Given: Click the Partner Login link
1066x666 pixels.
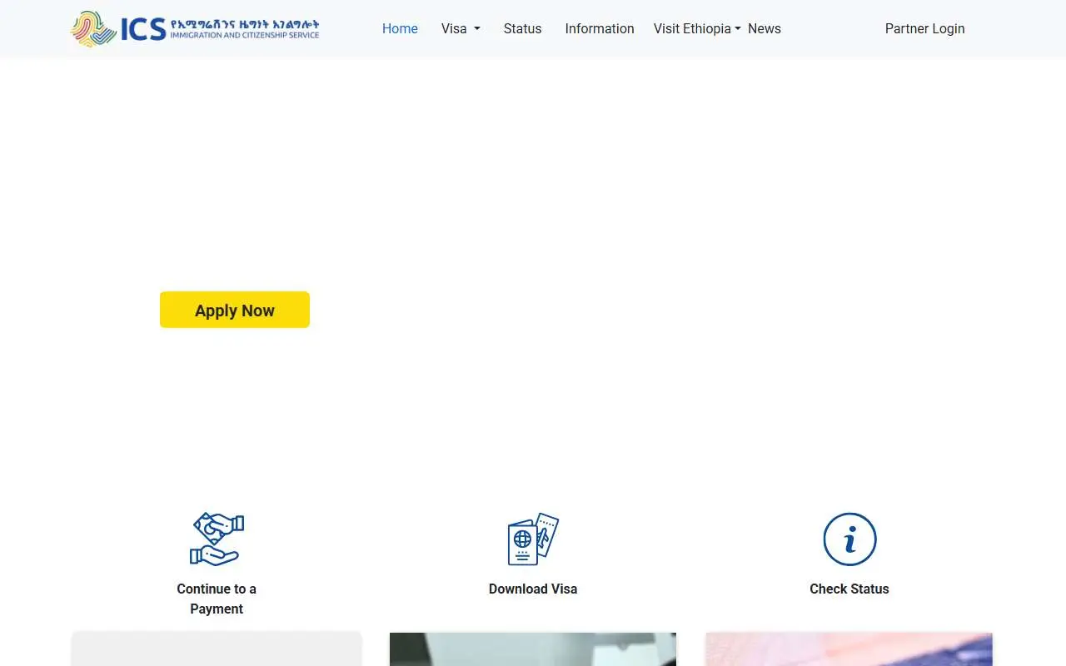Looking at the screenshot, I should (924, 28).
